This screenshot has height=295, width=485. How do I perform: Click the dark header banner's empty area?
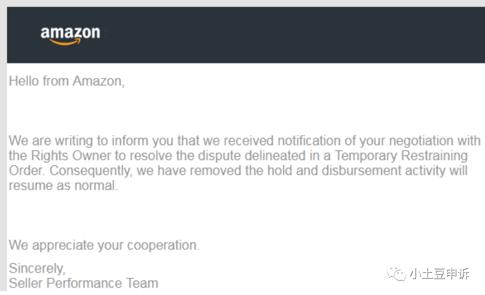click(289, 35)
